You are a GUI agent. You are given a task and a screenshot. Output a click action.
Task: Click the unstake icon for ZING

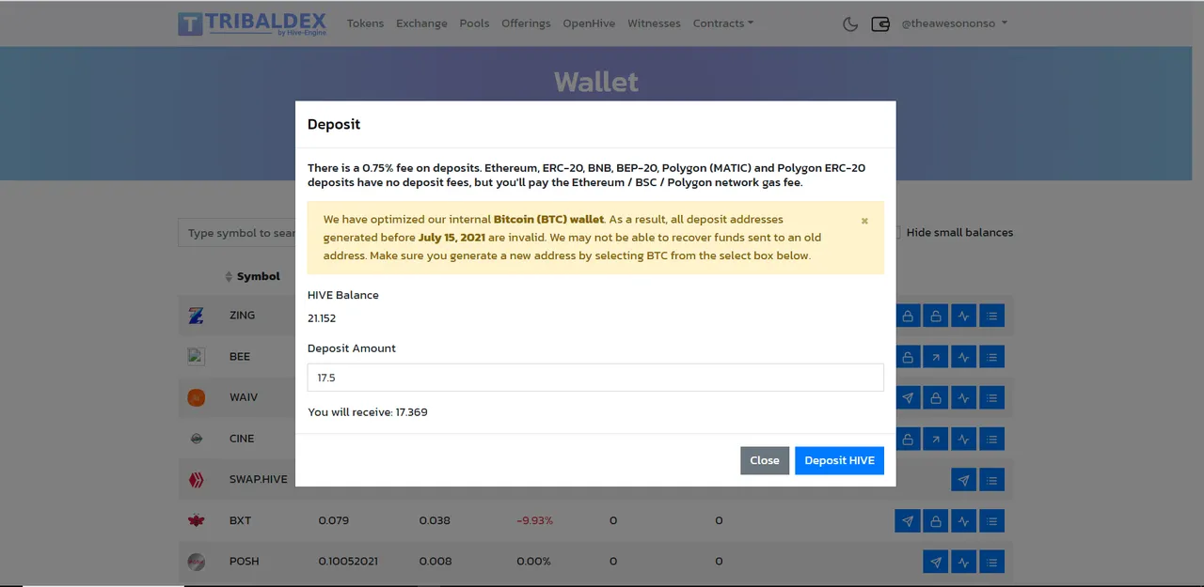(935, 316)
